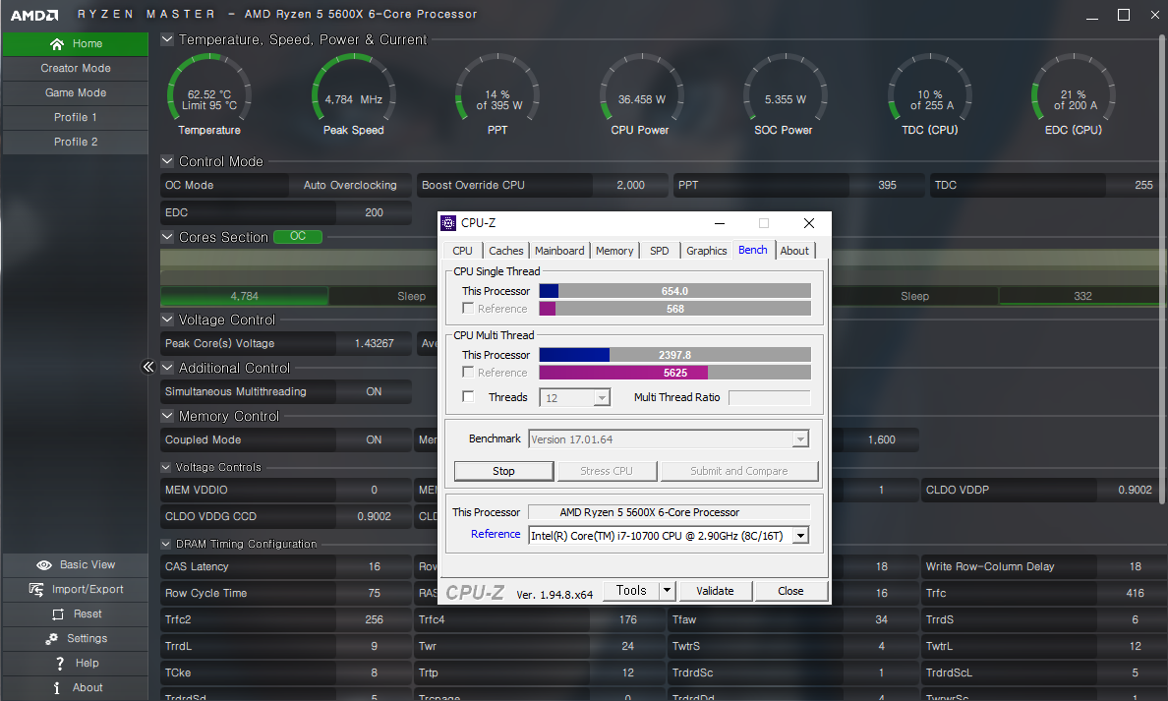Select the Mainboard tab in CPU-Z
1168x701 pixels.
coord(559,251)
